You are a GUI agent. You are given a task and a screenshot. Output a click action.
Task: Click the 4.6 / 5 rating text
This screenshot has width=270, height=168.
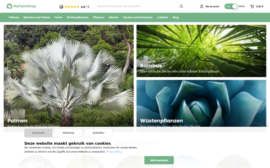click(x=85, y=7)
